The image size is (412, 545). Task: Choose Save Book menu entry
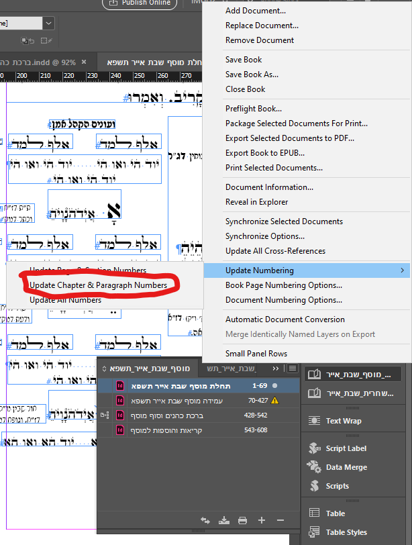[x=244, y=60]
